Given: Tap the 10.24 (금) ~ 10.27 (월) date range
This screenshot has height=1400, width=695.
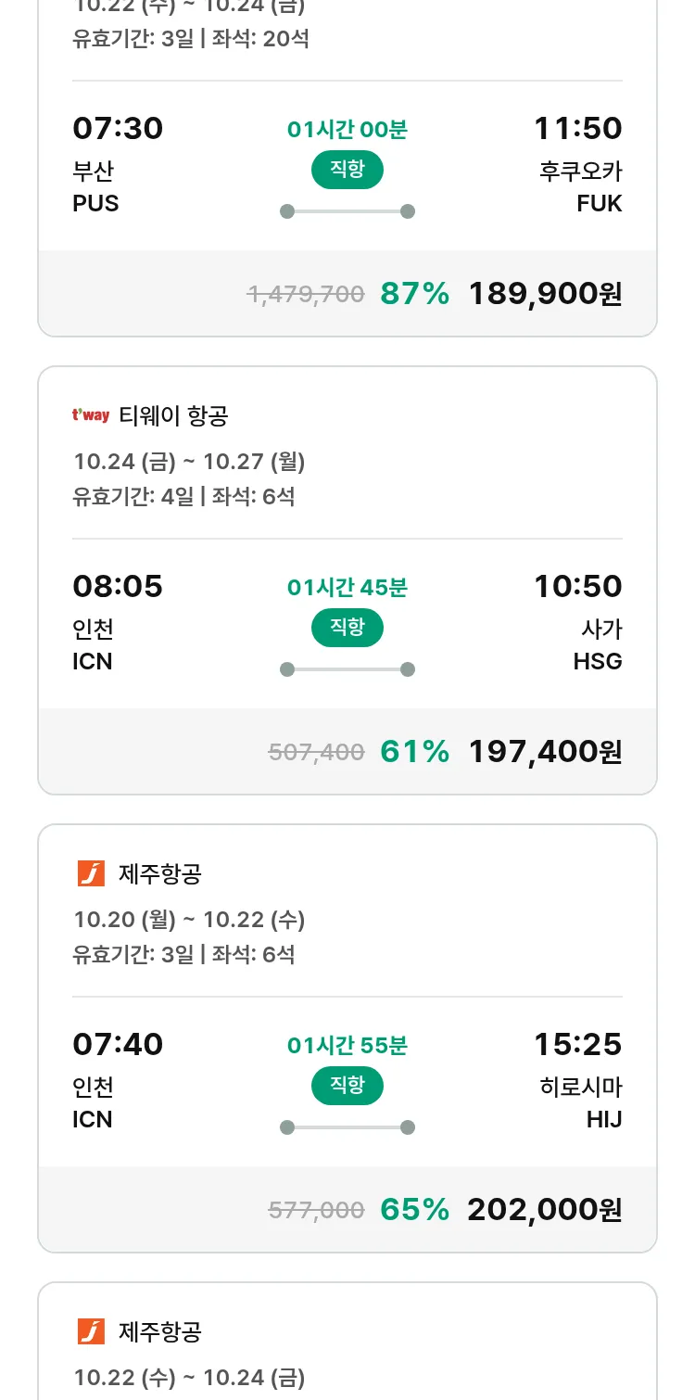Looking at the screenshot, I should pyautogui.click(x=189, y=462).
